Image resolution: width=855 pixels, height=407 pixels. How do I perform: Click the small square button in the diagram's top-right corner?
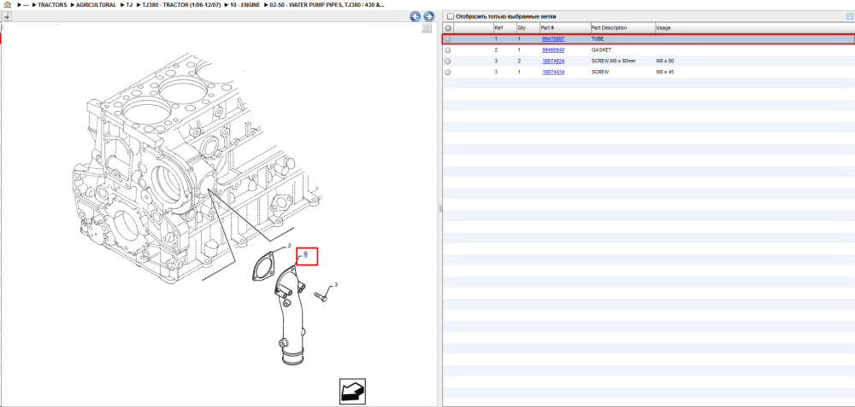coord(427,28)
